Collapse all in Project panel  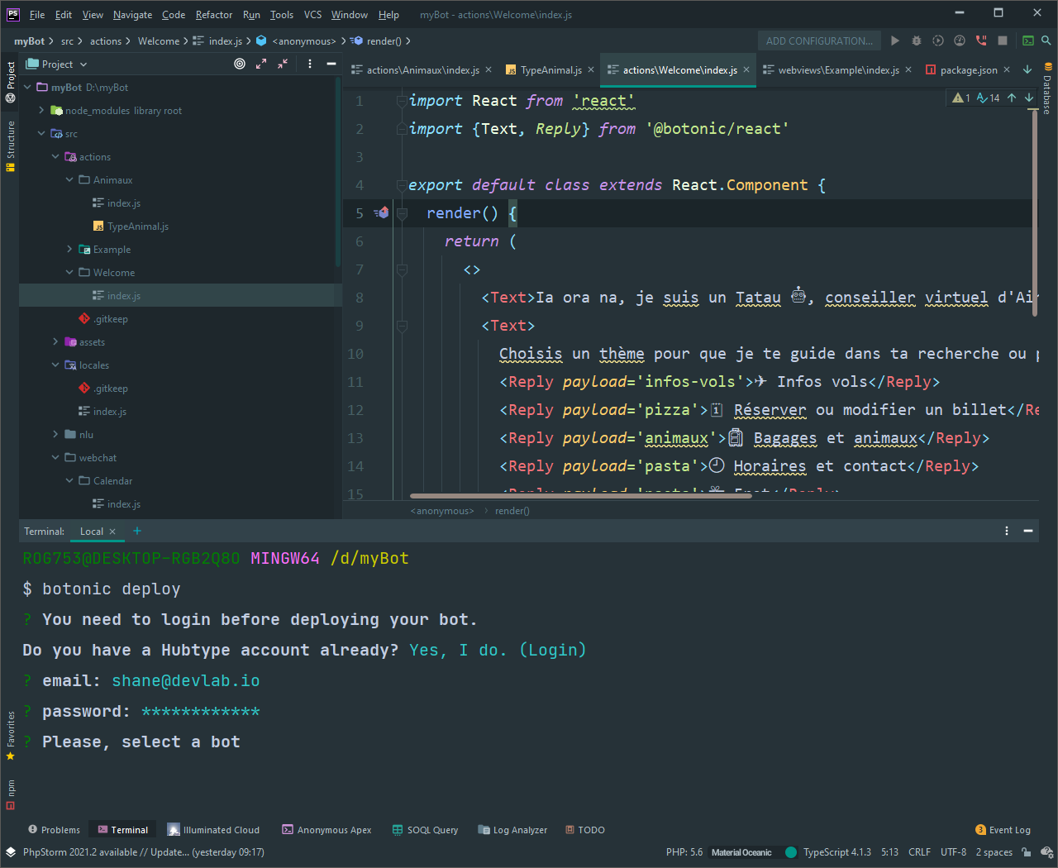click(x=282, y=64)
